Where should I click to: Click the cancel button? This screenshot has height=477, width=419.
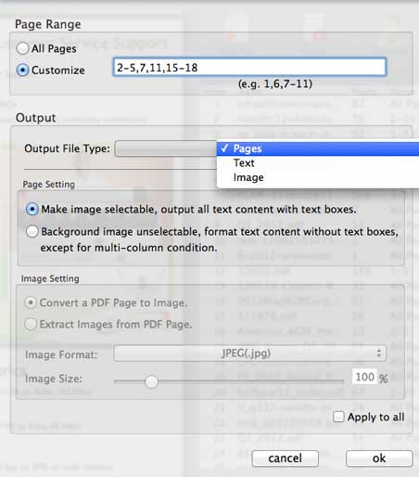285,458
